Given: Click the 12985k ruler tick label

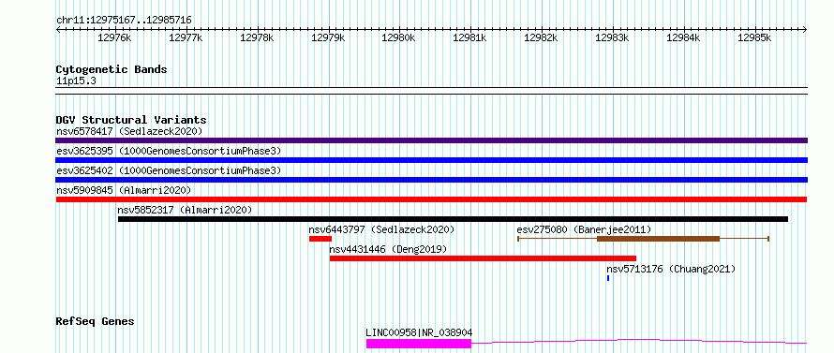Looking at the screenshot, I should [754, 37].
